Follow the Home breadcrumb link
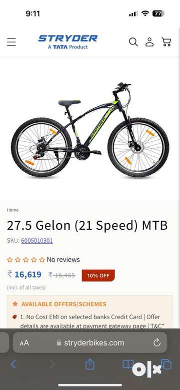 tap(12, 210)
